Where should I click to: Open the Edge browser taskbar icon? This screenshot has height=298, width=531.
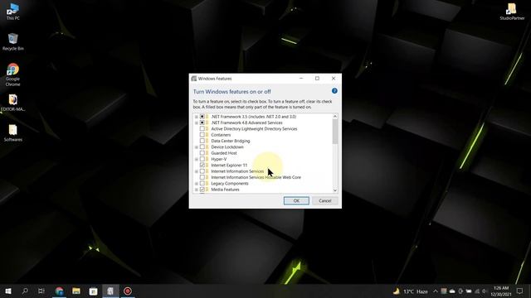(x=59, y=291)
